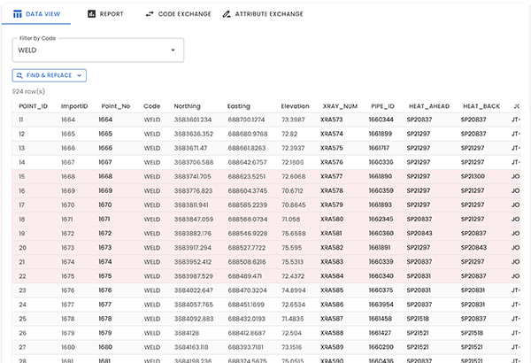Click the Code Exchange arrows icon
The height and width of the screenshot is (363, 531).
point(150,14)
